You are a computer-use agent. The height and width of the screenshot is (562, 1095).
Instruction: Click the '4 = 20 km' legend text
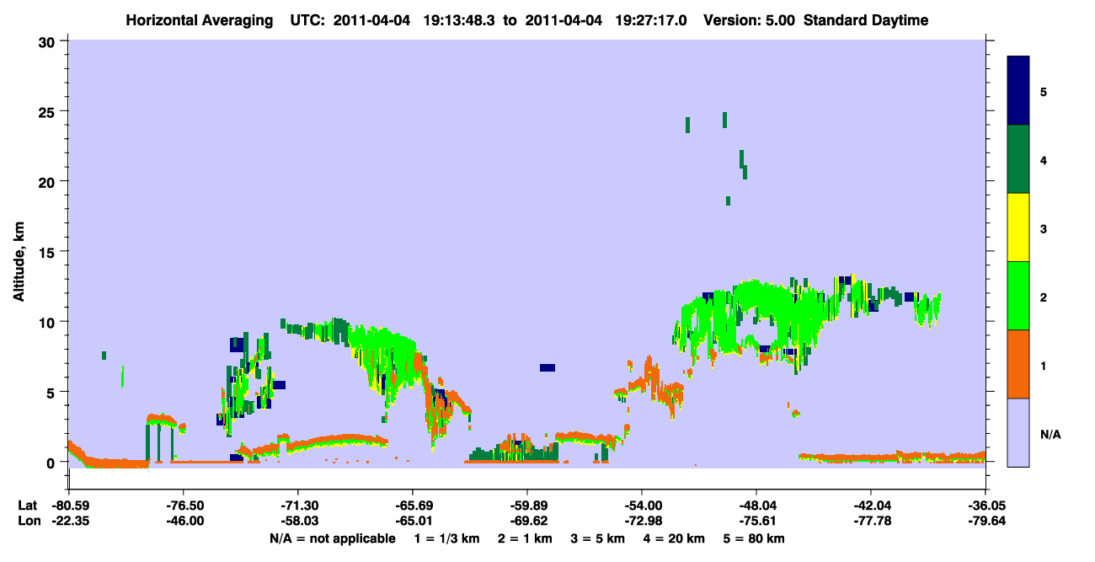point(676,538)
